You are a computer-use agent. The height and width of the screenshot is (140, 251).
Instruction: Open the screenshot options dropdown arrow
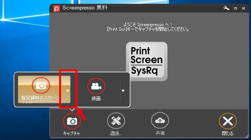click(x=68, y=91)
